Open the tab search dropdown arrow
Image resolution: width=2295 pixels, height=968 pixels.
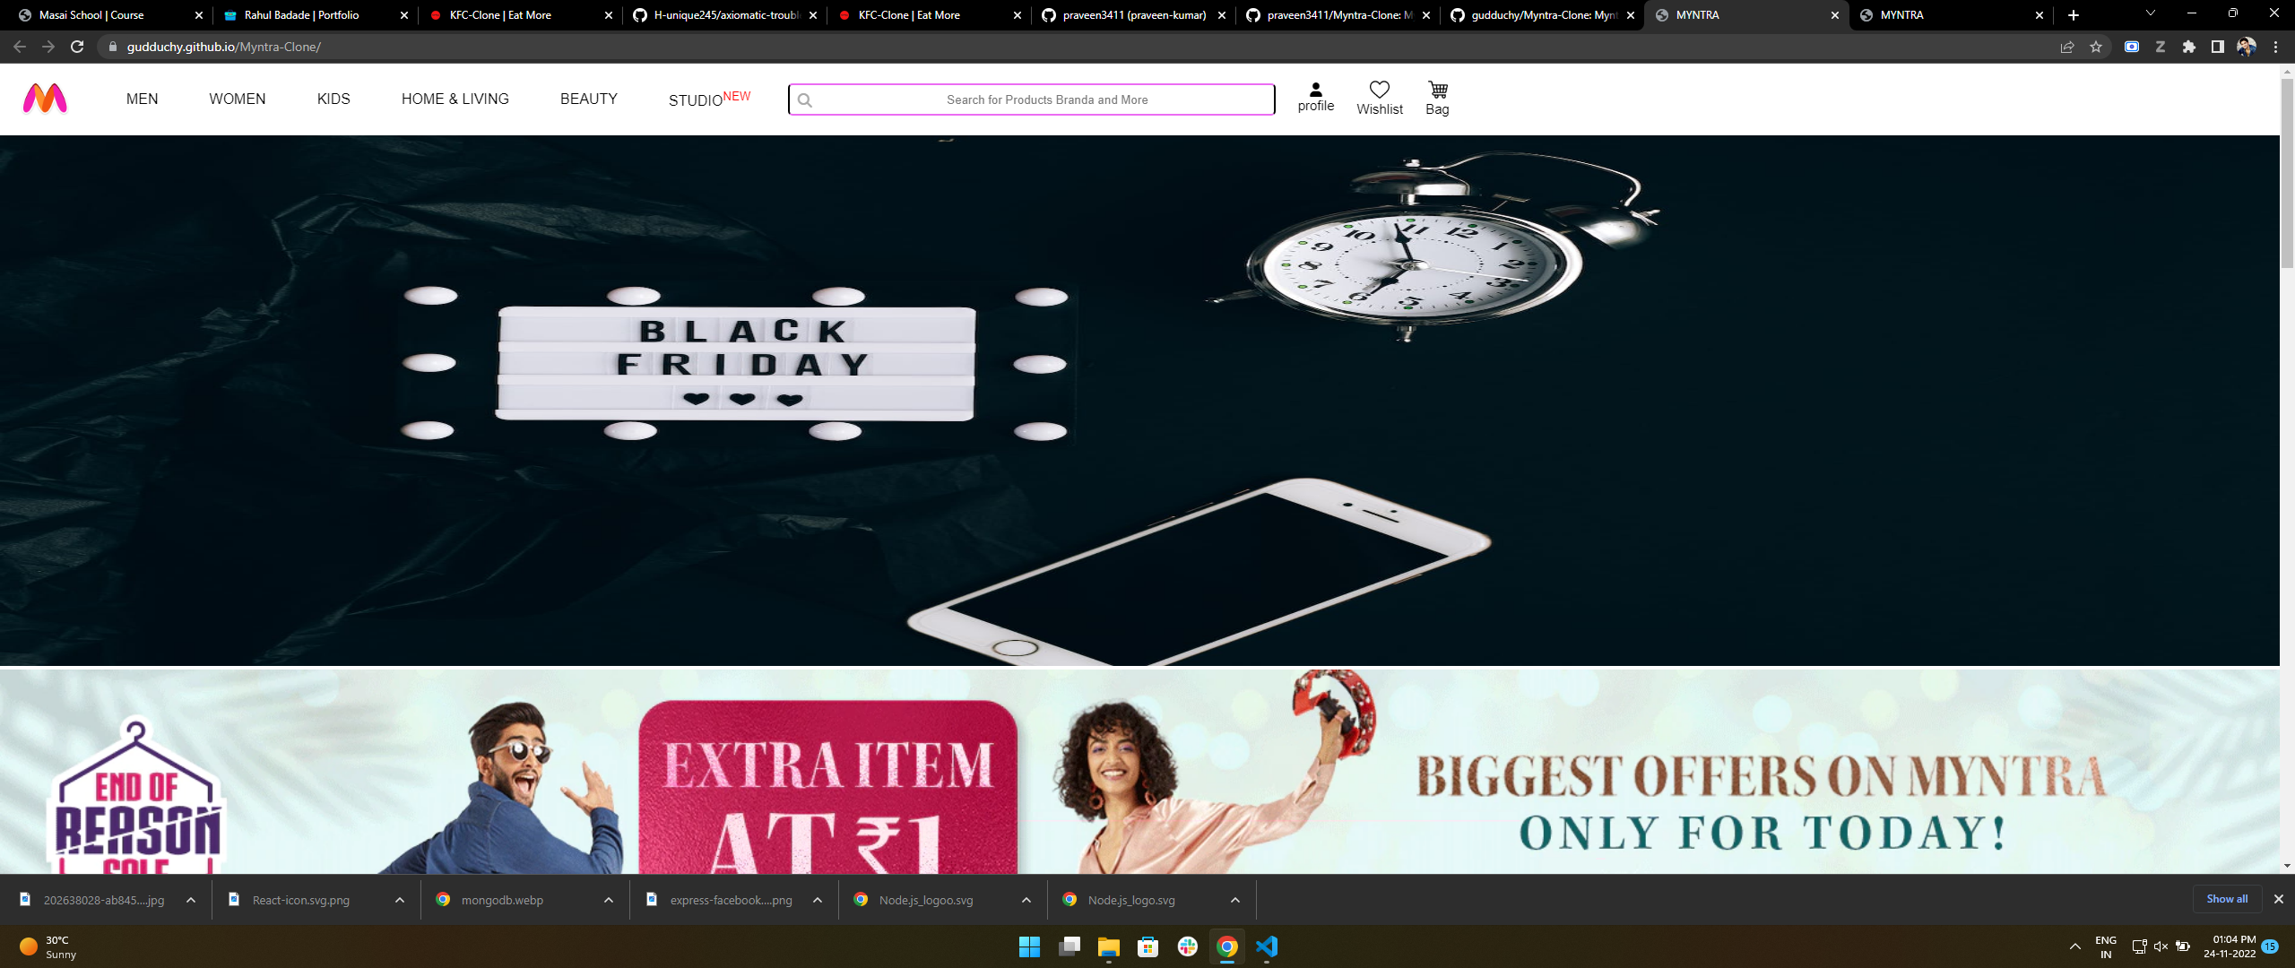coord(2150,13)
